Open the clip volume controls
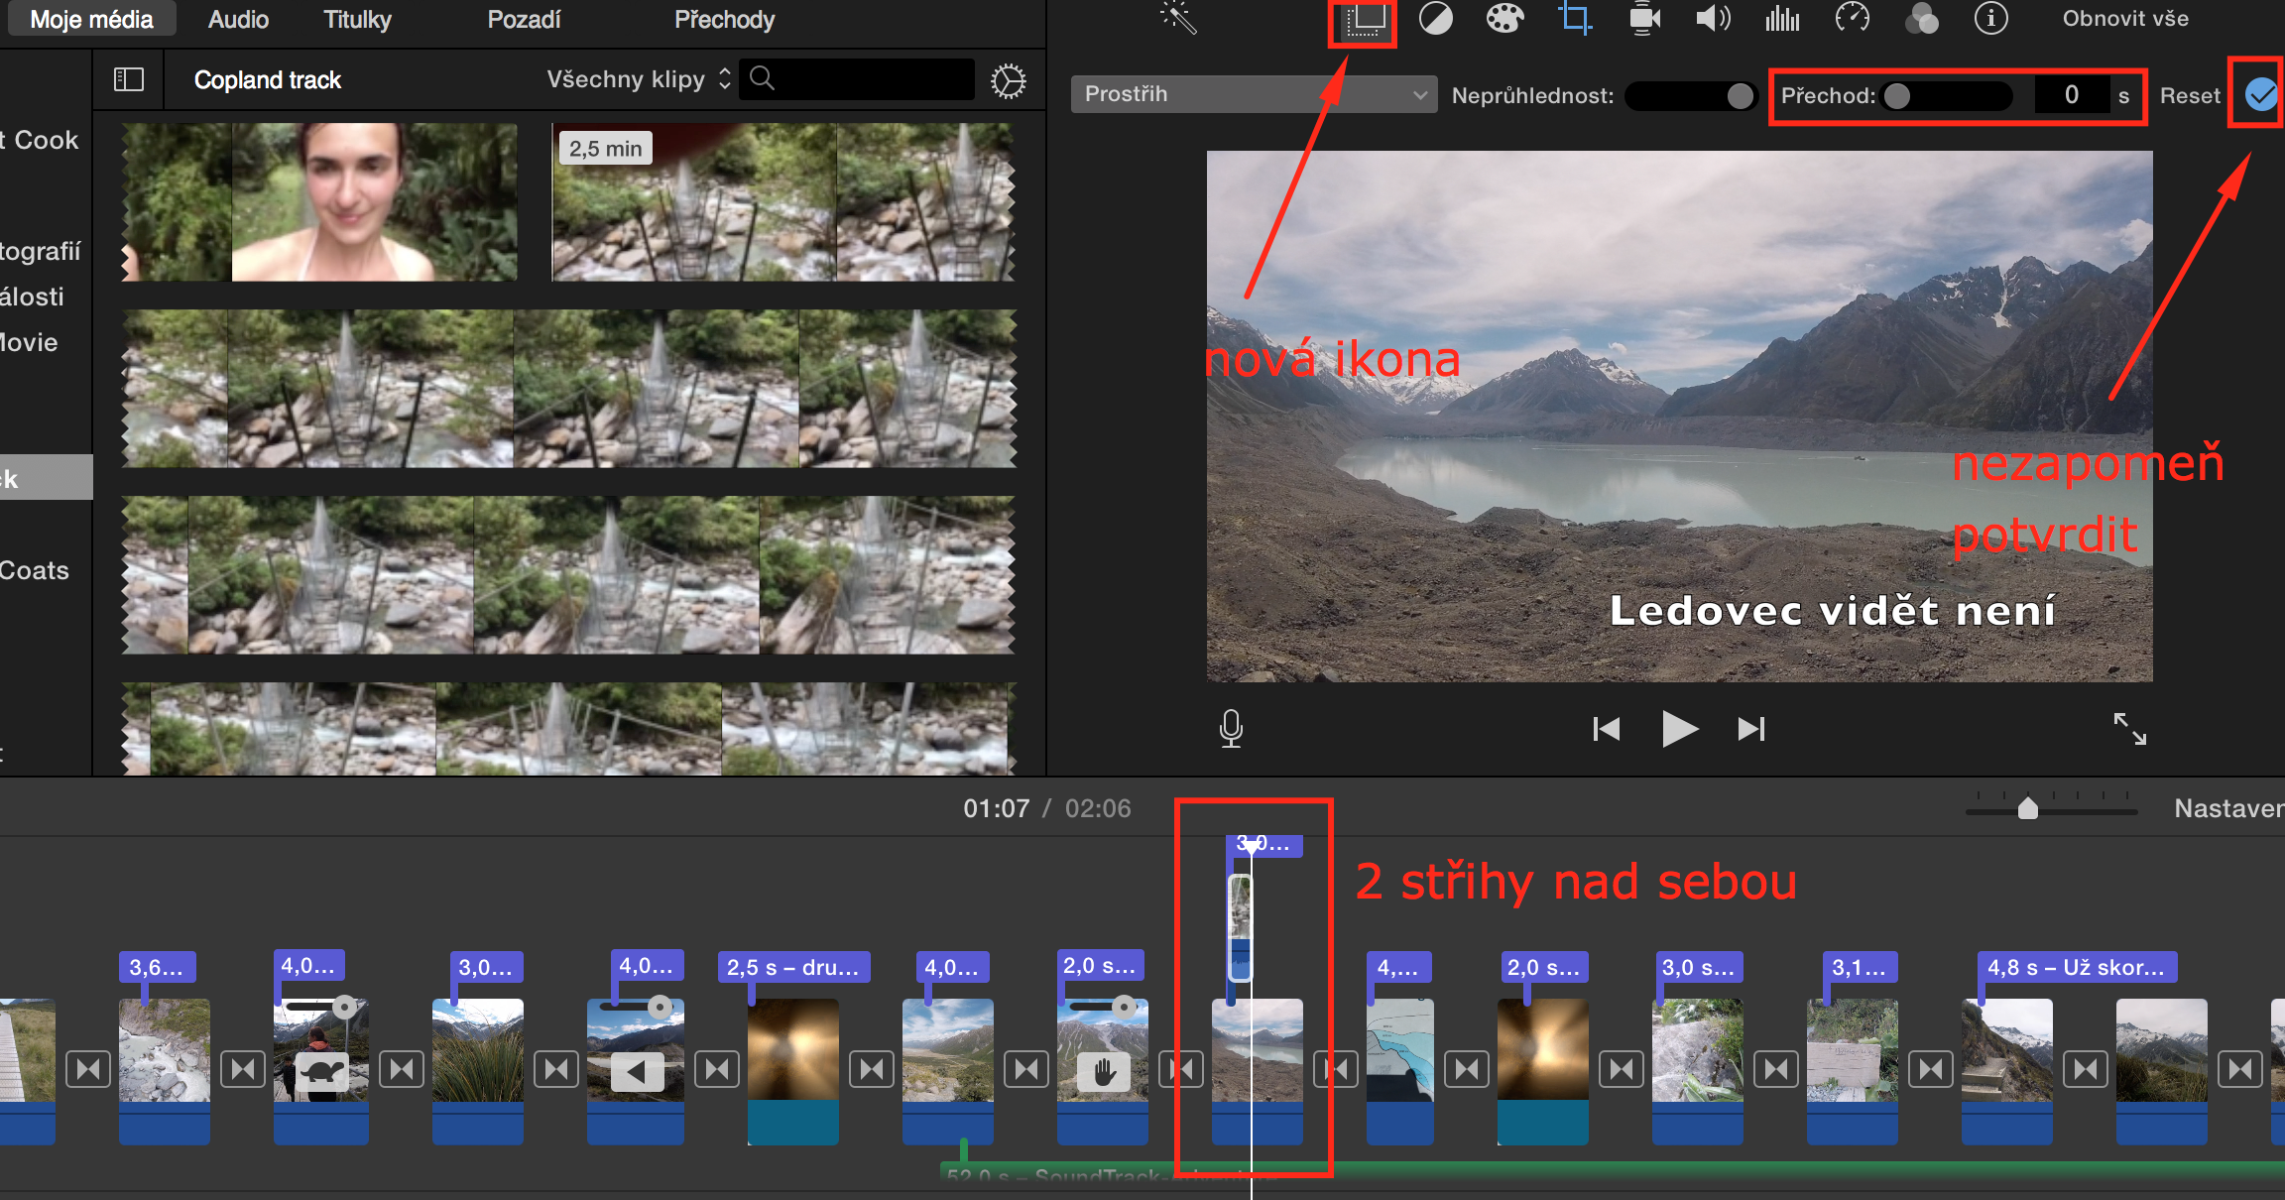 pos(1713,18)
